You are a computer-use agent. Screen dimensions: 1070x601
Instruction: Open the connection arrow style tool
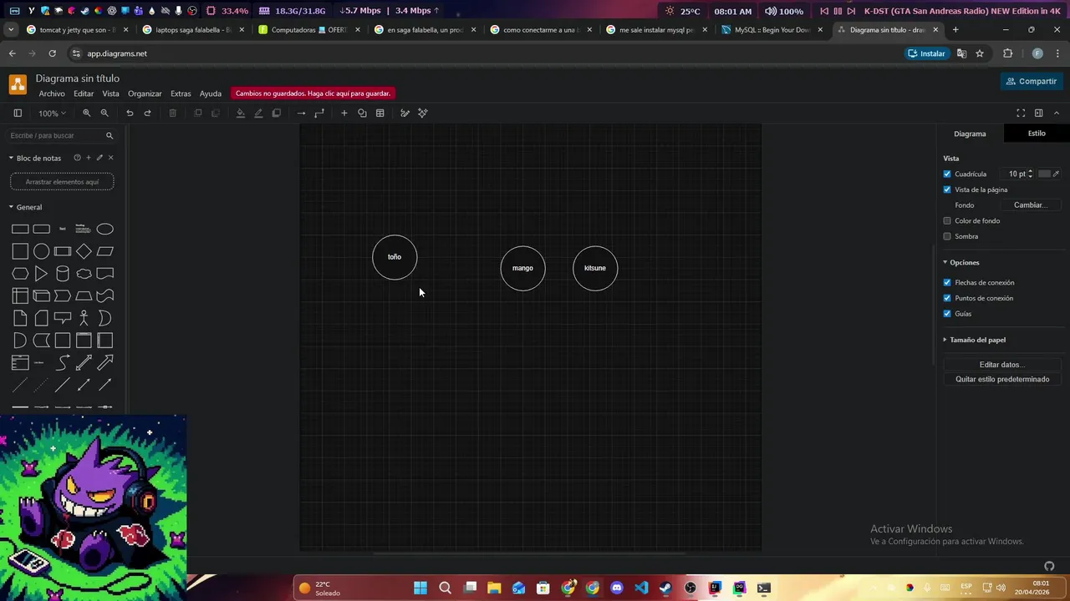click(301, 114)
